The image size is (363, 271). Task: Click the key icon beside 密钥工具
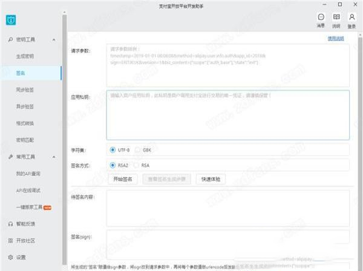tap(10, 39)
